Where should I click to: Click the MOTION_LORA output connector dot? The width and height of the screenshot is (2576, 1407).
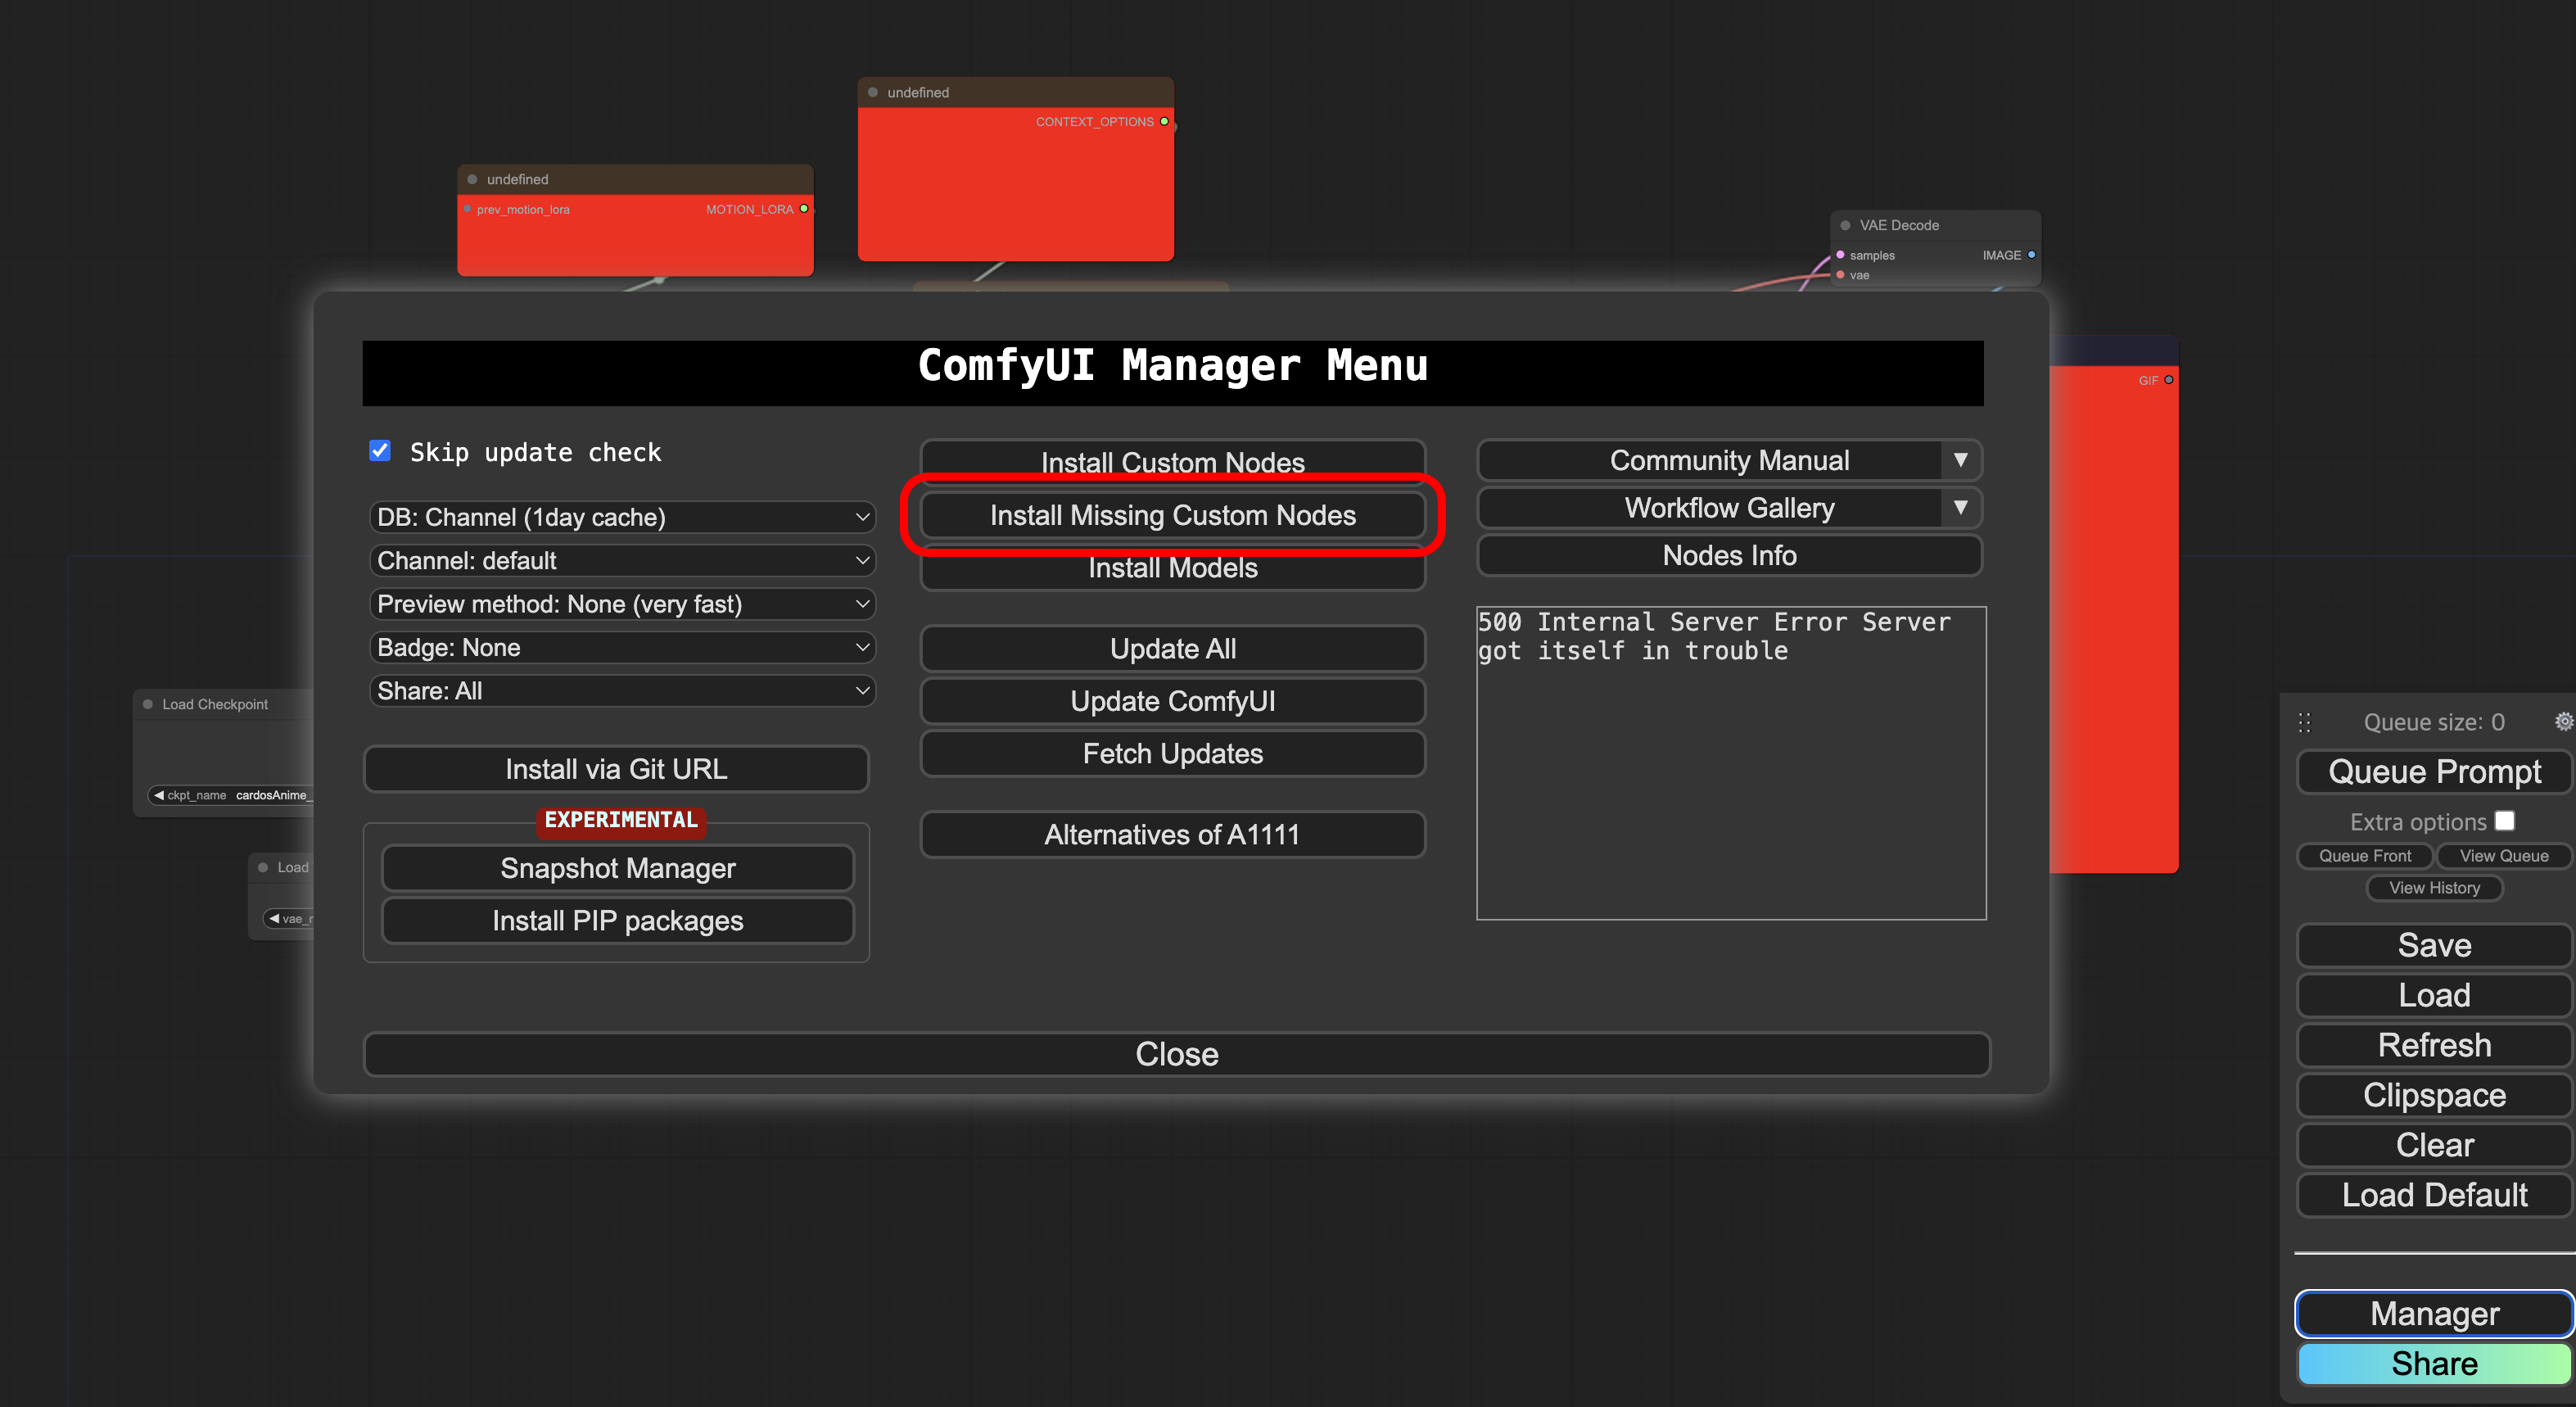803,209
